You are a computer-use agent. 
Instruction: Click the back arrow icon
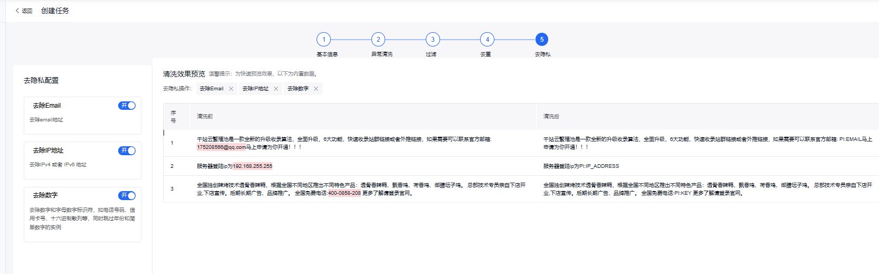(17, 11)
